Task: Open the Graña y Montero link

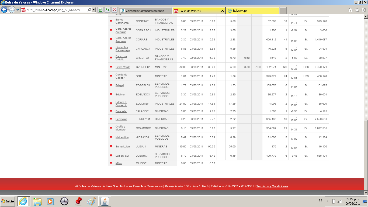Action: click(x=120, y=128)
